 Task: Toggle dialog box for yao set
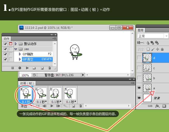(x=11, y=49)
